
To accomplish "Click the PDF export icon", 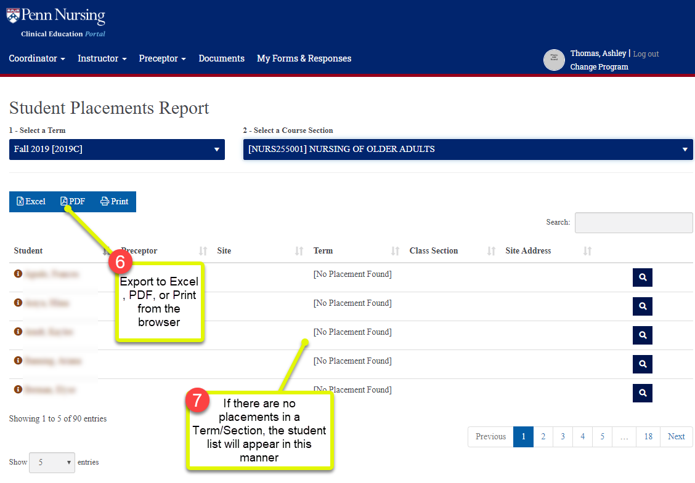I will [64, 201].
